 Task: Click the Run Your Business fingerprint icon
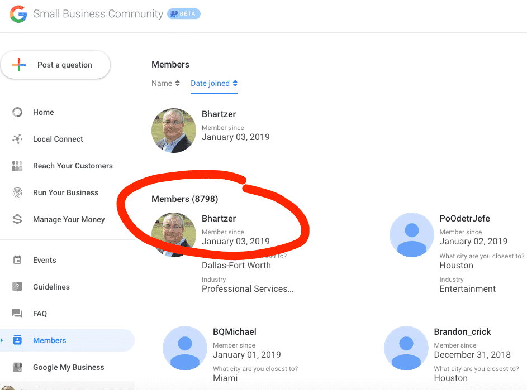pos(17,192)
